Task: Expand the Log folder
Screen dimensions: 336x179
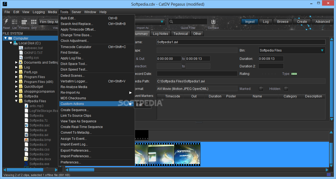Action: coord(16,67)
